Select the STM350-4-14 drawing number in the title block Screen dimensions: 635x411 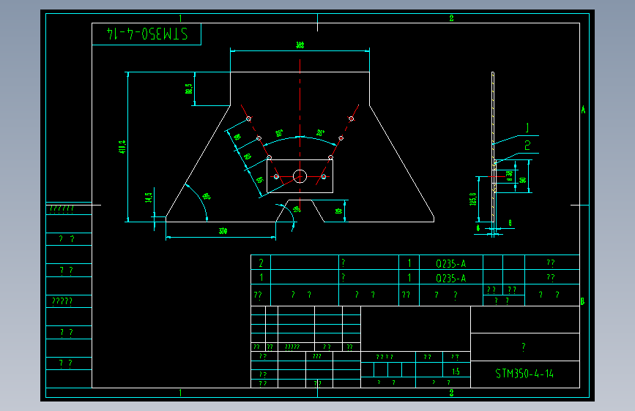tap(524, 374)
